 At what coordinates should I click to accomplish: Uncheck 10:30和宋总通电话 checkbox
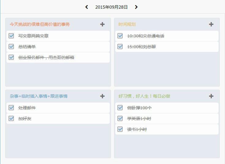point(120,36)
